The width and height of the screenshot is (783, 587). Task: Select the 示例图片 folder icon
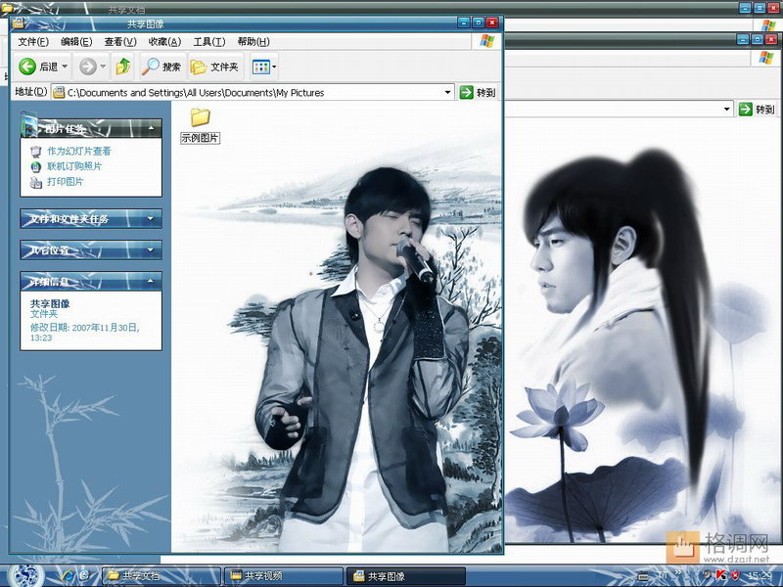click(x=201, y=117)
